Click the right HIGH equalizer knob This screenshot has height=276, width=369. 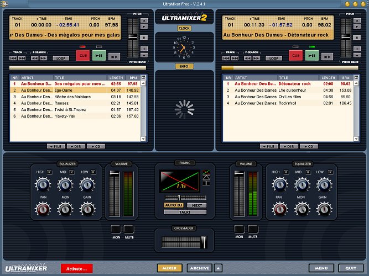279,184
